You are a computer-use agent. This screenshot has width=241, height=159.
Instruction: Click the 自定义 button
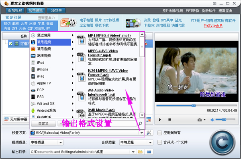43,124
